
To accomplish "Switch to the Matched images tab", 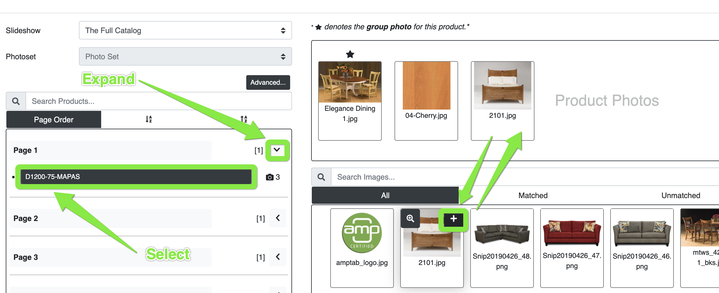I will (533, 196).
